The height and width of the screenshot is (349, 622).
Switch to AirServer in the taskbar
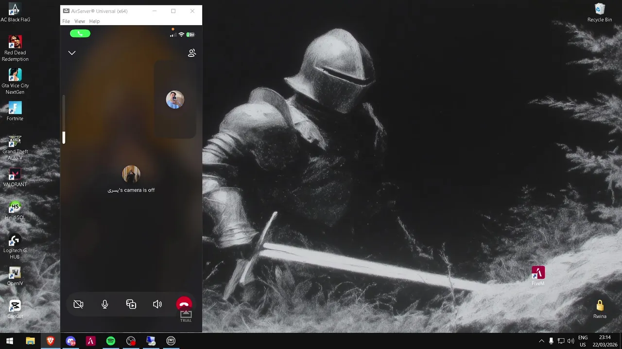[x=171, y=341]
